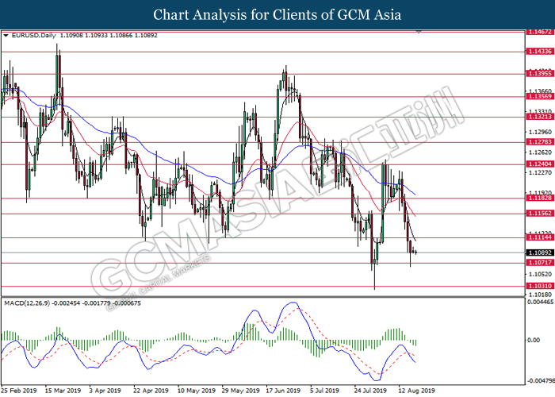Click the 1.14672 price level label
555x397 pixels.
coord(540,32)
